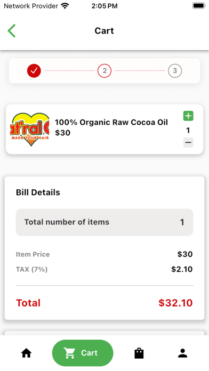Viewport: 209px width, 371px height.
Task: Increase quantity with green plus button
Action: pyautogui.click(x=188, y=116)
